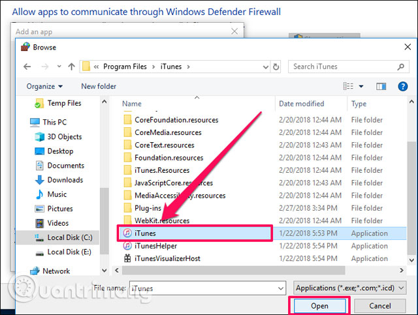Refresh the iTunes folder listing
Image resolution: width=418 pixels, height=315 pixels.
[276, 67]
